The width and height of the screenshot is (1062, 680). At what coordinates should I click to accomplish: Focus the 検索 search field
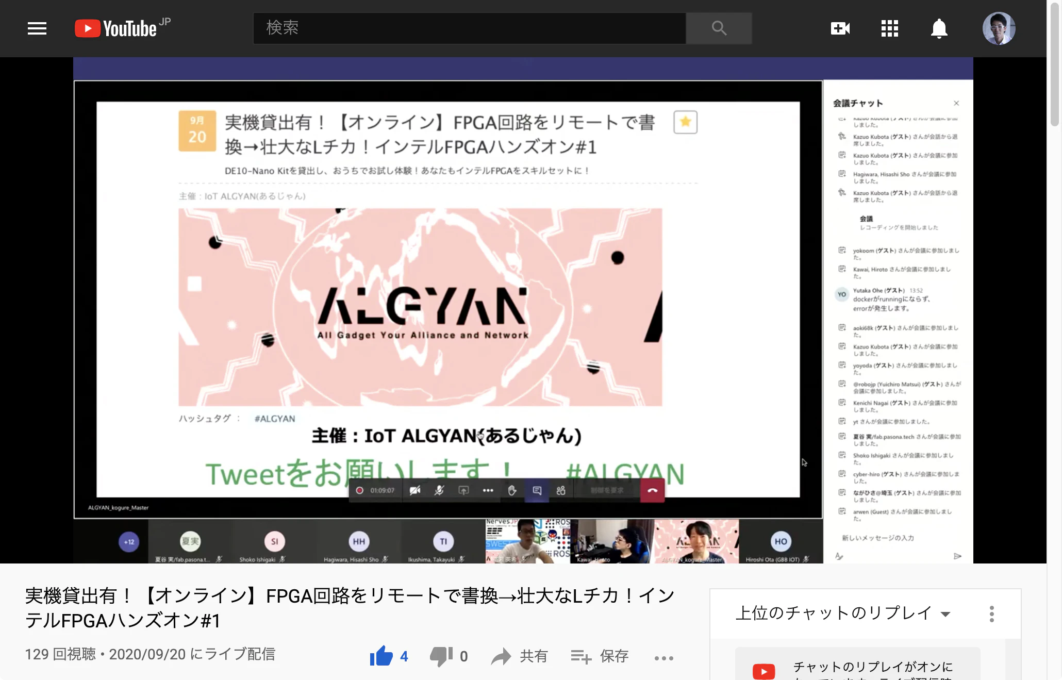click(x=470, y=28)
